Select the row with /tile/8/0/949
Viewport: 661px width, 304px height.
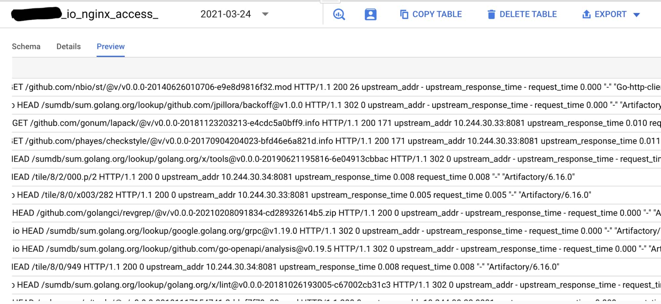336,267
